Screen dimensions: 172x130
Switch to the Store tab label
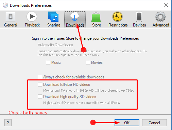97,25
